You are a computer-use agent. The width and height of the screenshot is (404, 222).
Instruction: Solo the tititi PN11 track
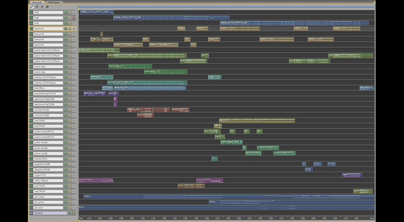pyautogui.click(x=70, y=88)
